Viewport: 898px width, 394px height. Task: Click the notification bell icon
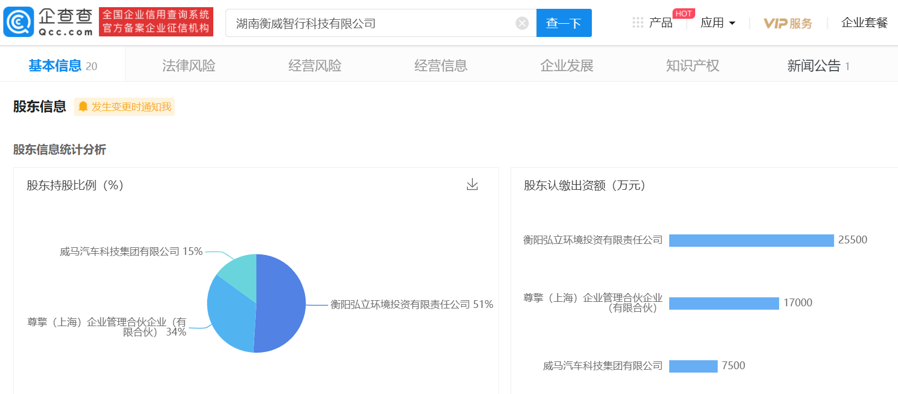[x=83, y=107]
